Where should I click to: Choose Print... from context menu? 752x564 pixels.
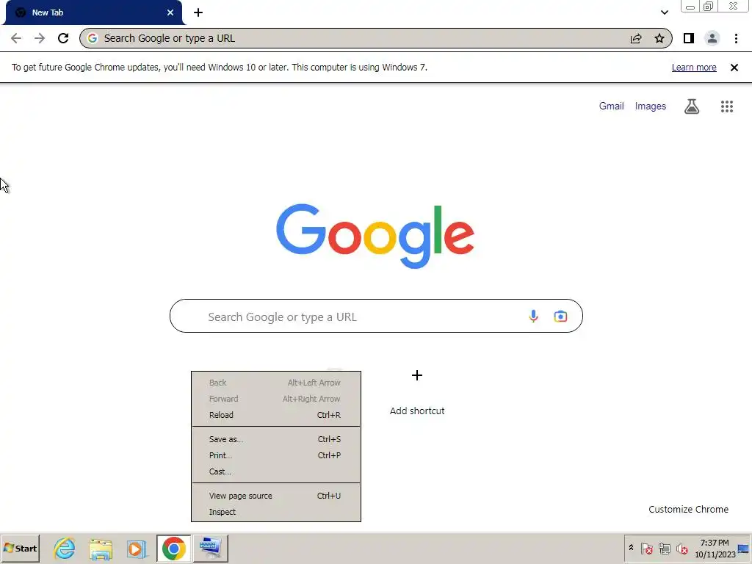coord(276,455)
